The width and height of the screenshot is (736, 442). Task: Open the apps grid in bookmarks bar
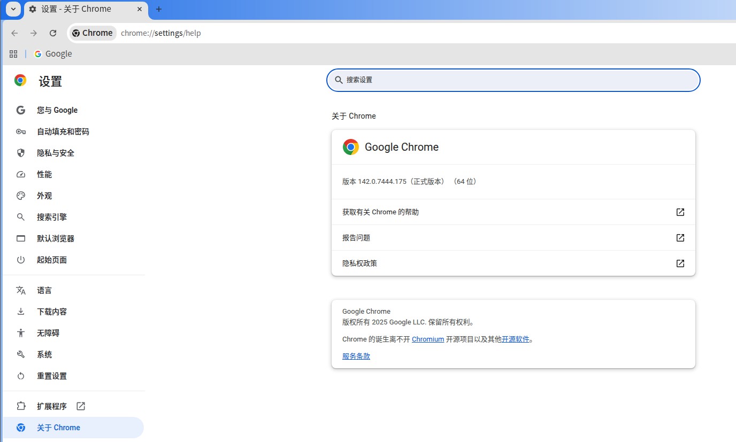[x=13, y=54]
